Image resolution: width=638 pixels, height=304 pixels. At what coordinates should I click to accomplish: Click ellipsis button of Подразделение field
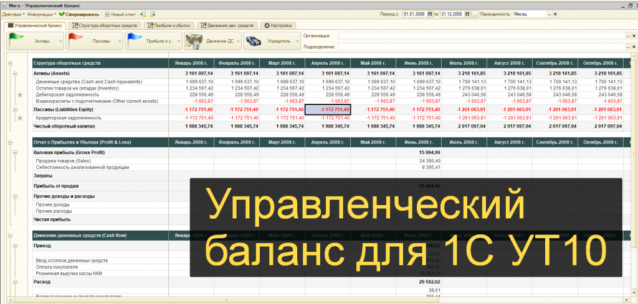tap(629, 47)
